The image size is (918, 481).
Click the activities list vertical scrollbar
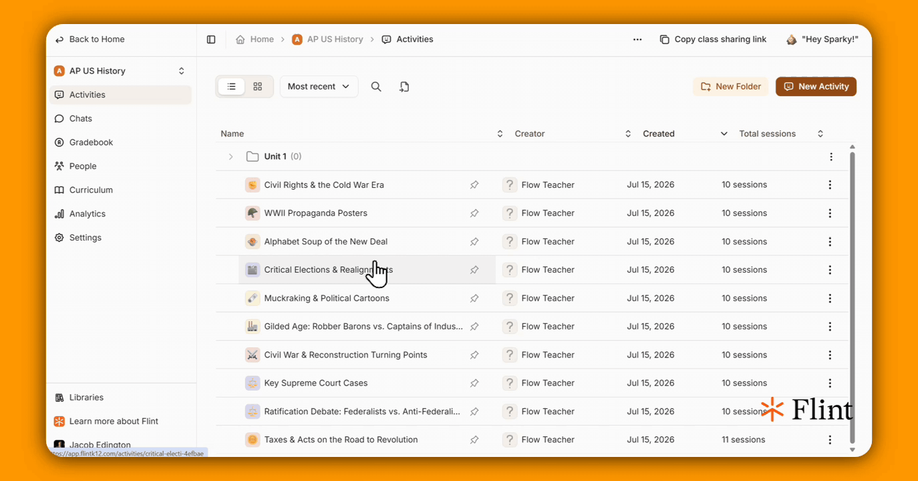(x=852, y=297)
